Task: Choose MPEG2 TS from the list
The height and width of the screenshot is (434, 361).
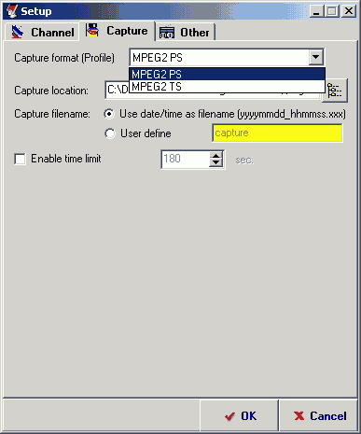Action: pos(227,87)
